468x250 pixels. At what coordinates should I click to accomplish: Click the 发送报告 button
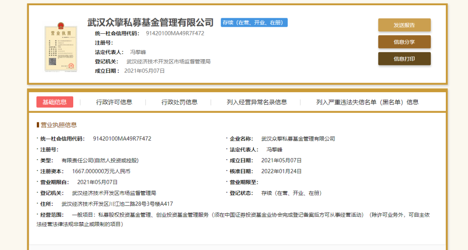(404, 25)
